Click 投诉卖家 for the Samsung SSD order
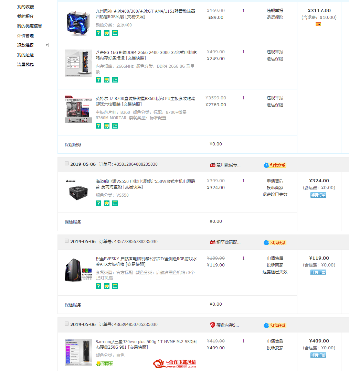This screenshot has height=371, width=349. click(275, 348)
